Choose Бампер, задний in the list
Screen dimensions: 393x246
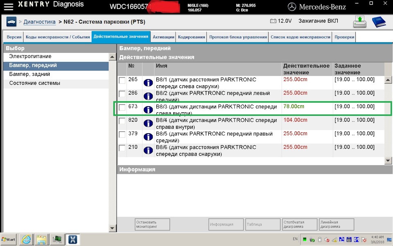(x=56, y=74)
